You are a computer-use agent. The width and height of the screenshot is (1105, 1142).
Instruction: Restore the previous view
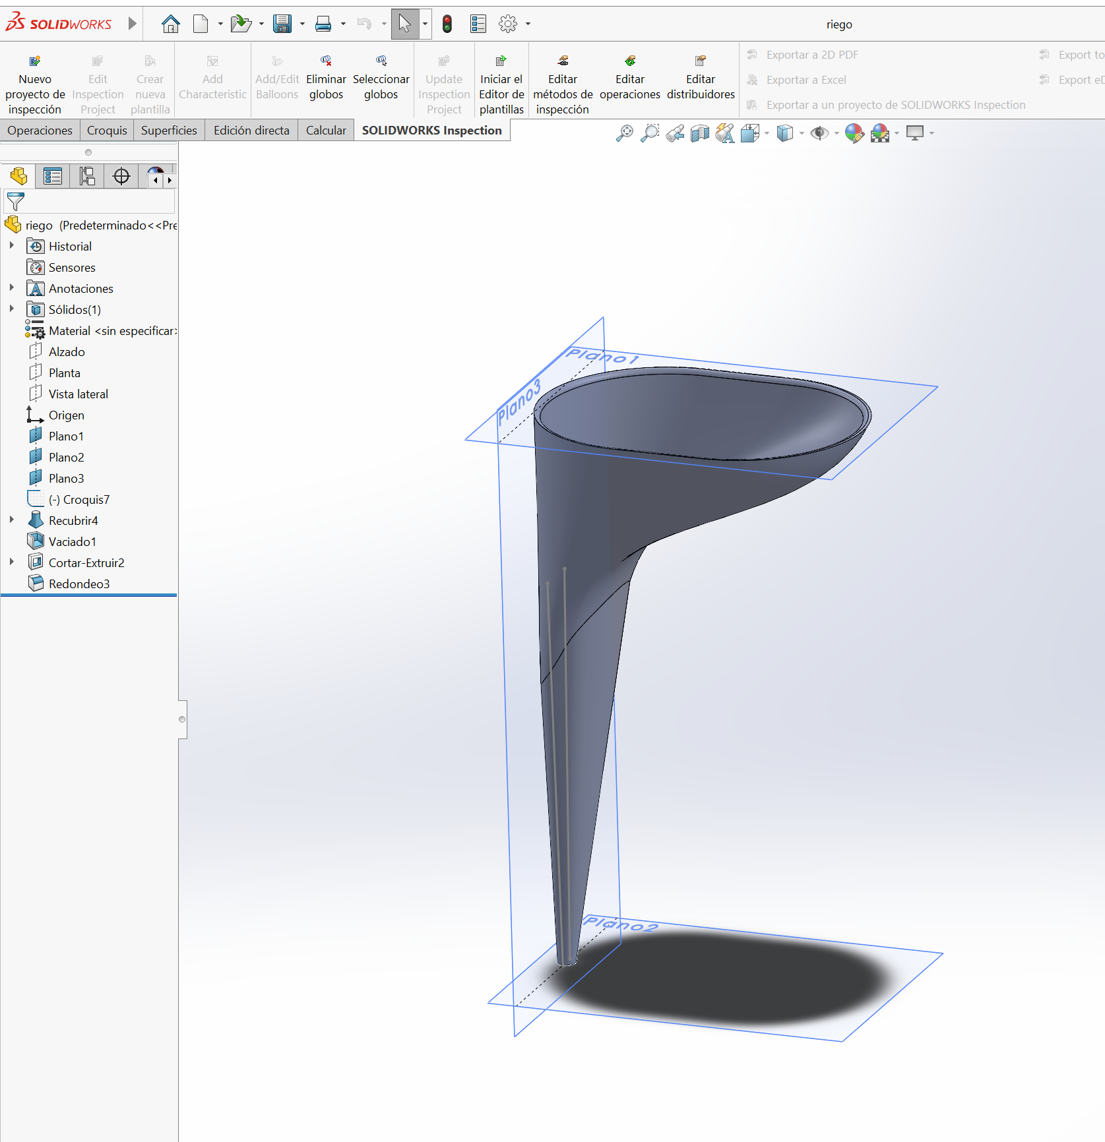pos(675,133)
